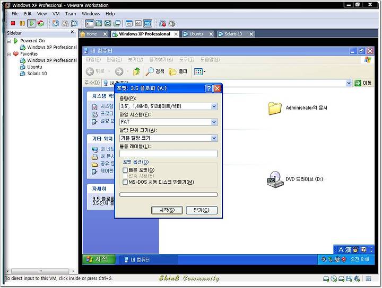Click the sidebar horizontal scrollbar thumb

coord(40,271)
